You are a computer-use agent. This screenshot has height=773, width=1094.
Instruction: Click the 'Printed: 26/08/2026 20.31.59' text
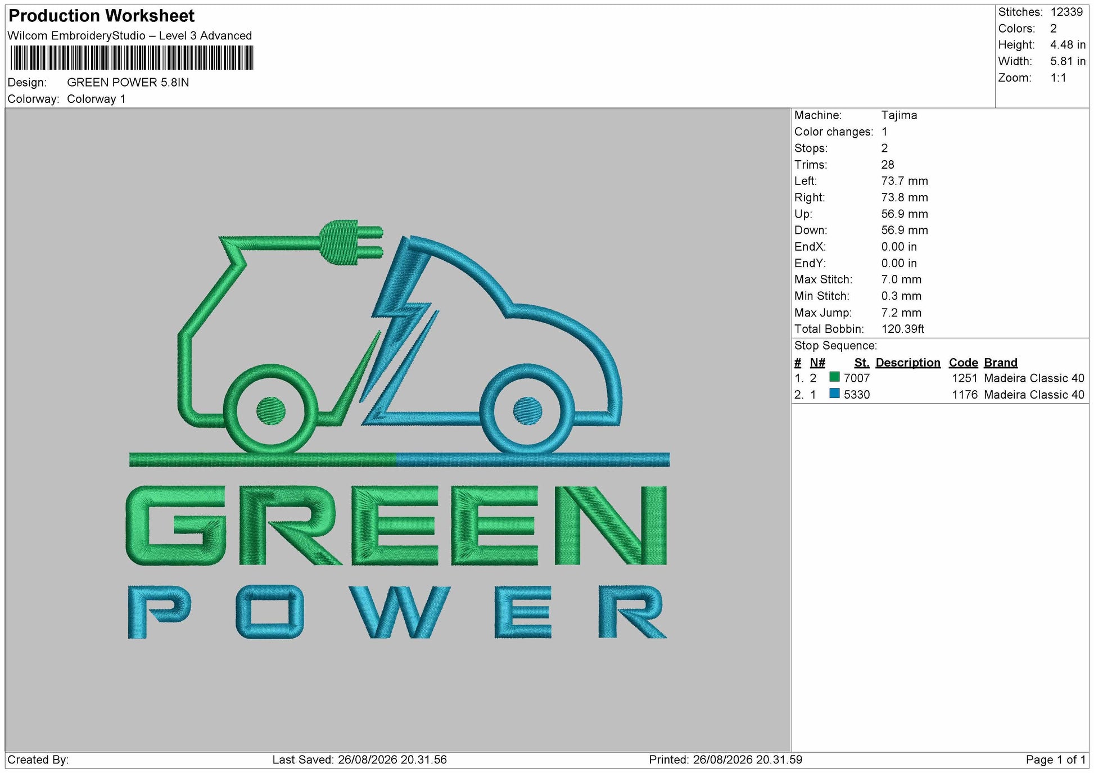point(726,760)
